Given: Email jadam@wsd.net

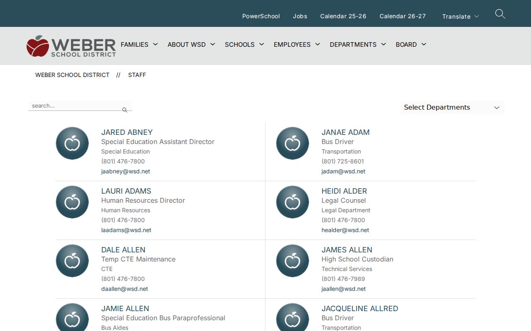Looking at the screenshot, I should pyautogui.click(x=343, y=171).
